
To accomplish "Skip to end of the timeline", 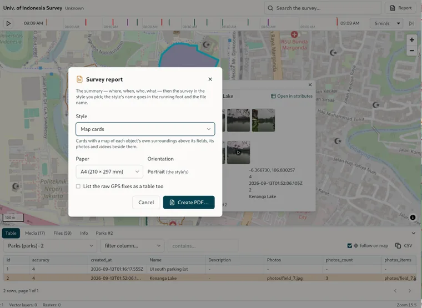I will point(411,23).
